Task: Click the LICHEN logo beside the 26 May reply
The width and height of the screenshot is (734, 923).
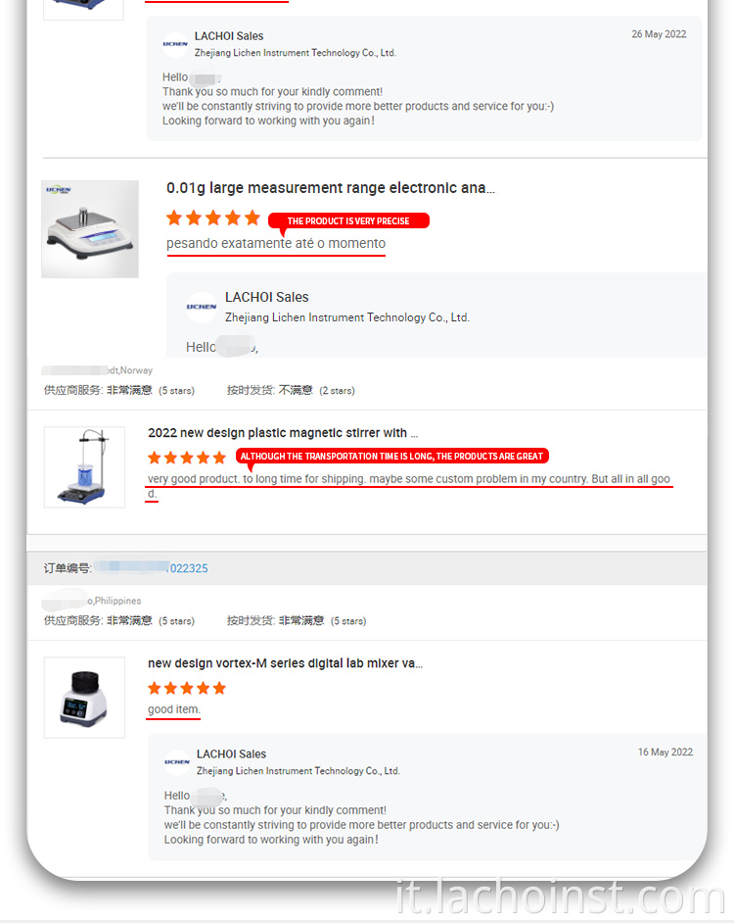Action: pos(175,44)
